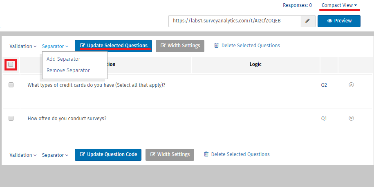Screen dimensions: 374x187
Task: Open the Compact View dropdown
Action: coord(339,5)
